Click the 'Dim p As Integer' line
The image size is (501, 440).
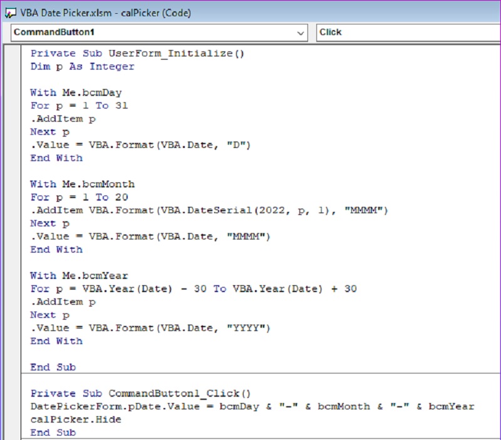82,66
